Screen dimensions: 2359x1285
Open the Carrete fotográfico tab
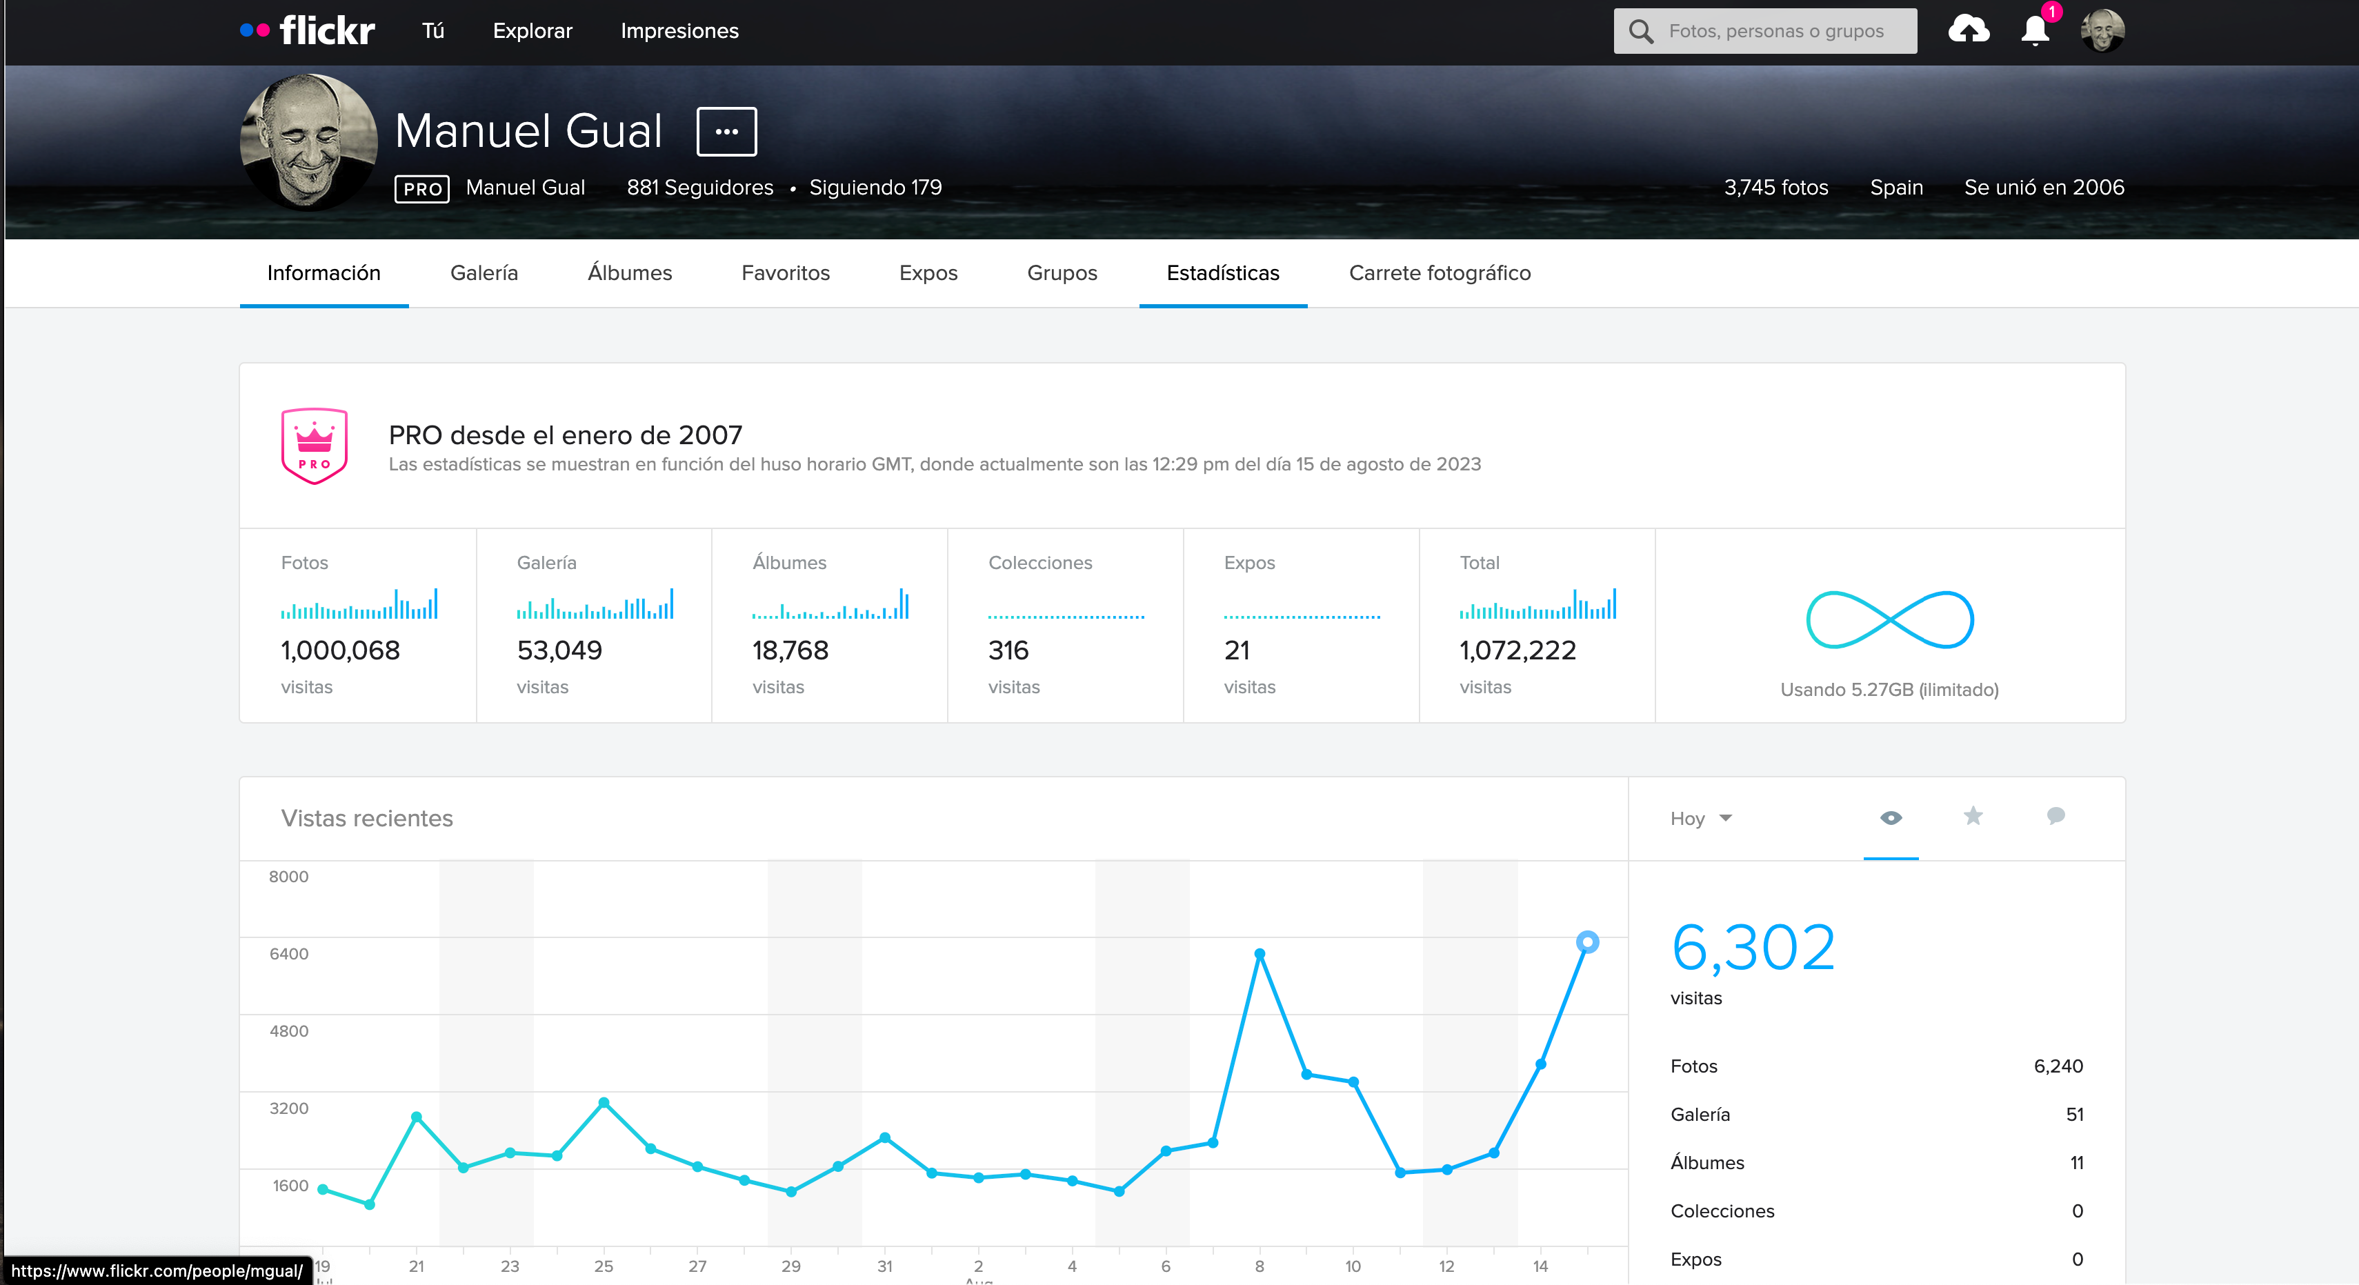(x=1440, y=273)
